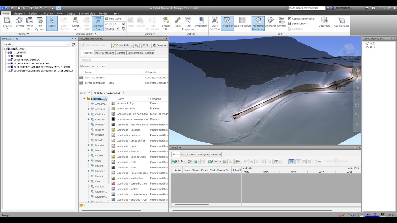This screenshot has width=397, height=223.
Task: Click the Auto-add tasks icon in TimeLiner
Action: coord(196,161)
